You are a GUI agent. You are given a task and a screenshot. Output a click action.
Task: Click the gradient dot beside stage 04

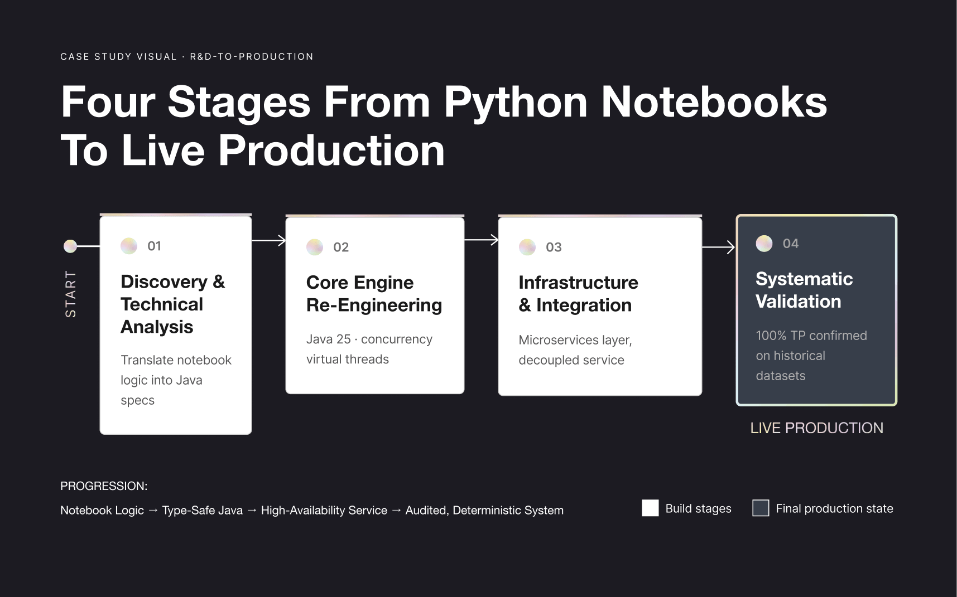click(x=764, y=244)
